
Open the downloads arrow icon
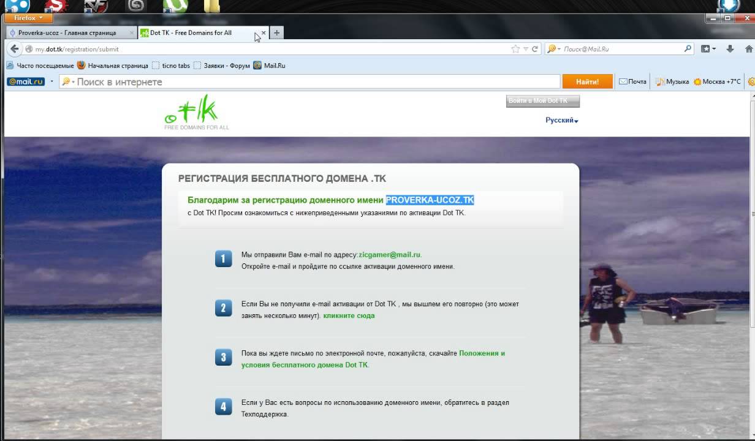(x=730, y=49)
